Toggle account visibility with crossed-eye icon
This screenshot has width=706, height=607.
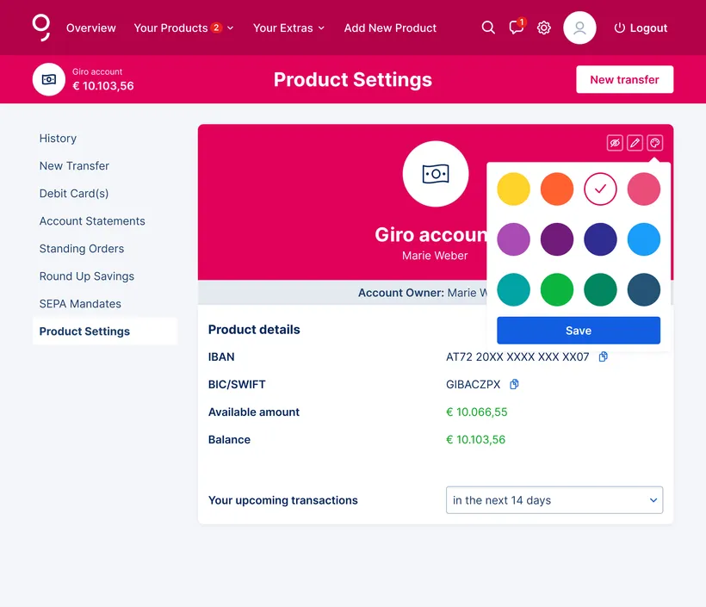point(615,143)
